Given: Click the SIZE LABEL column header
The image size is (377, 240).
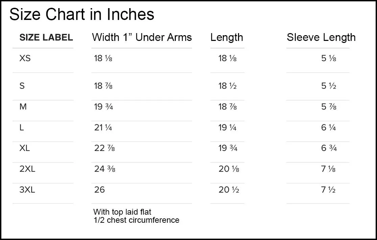Looking at the screenshot, I should click(x=46, y=38).
